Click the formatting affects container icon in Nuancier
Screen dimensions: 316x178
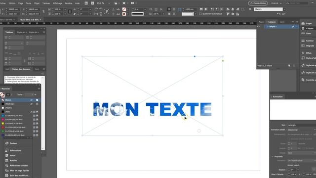8,94
